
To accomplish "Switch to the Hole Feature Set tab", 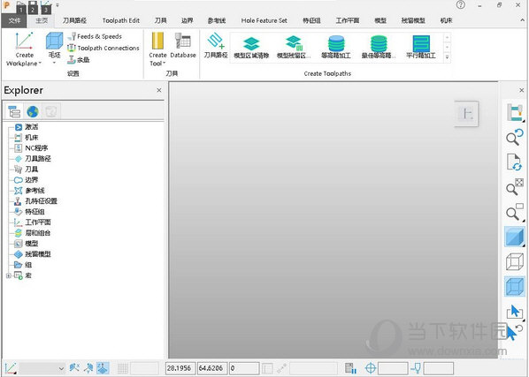I will tap(264, 20).
